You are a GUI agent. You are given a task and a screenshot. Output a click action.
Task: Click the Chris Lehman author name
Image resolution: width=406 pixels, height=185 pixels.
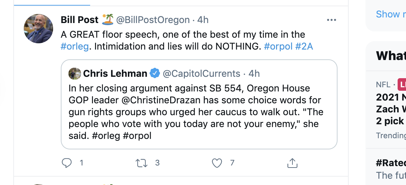115,74
